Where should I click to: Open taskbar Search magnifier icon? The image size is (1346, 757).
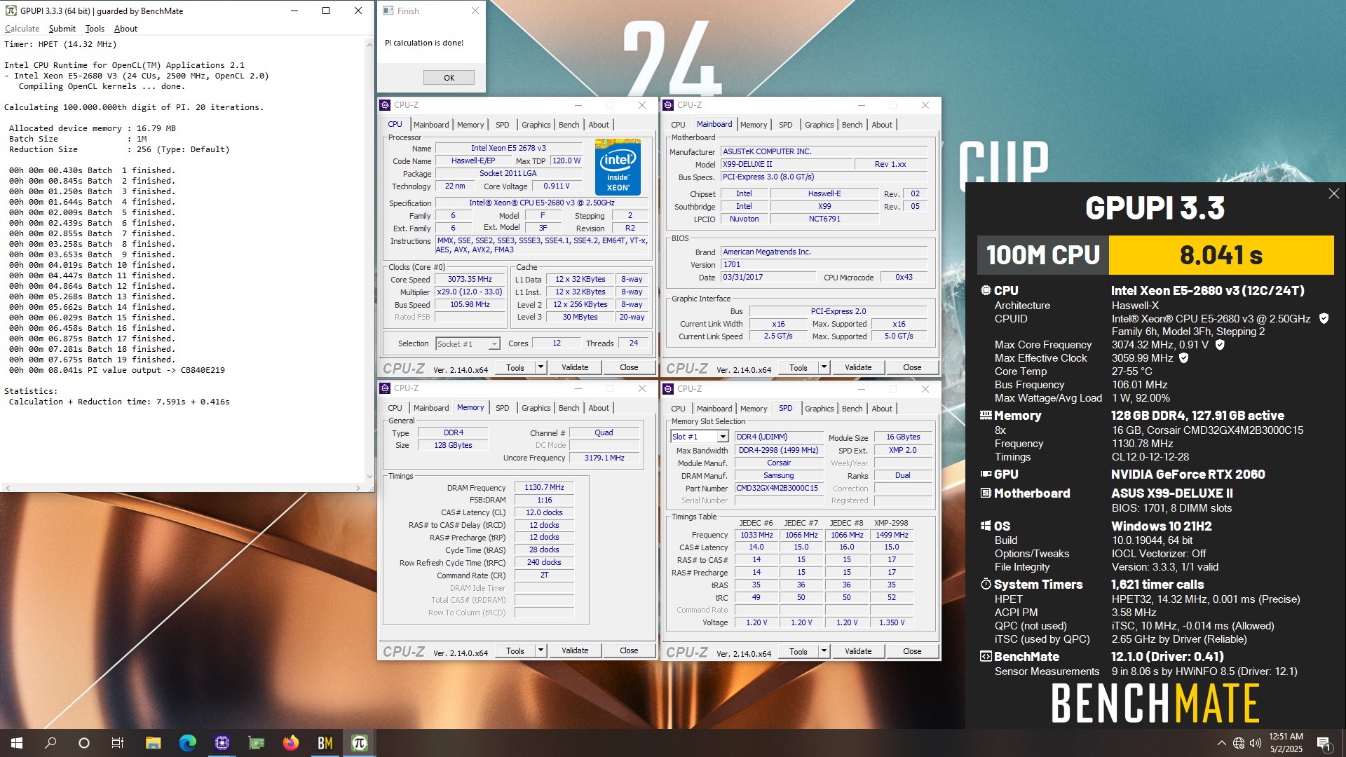[50, 743]
